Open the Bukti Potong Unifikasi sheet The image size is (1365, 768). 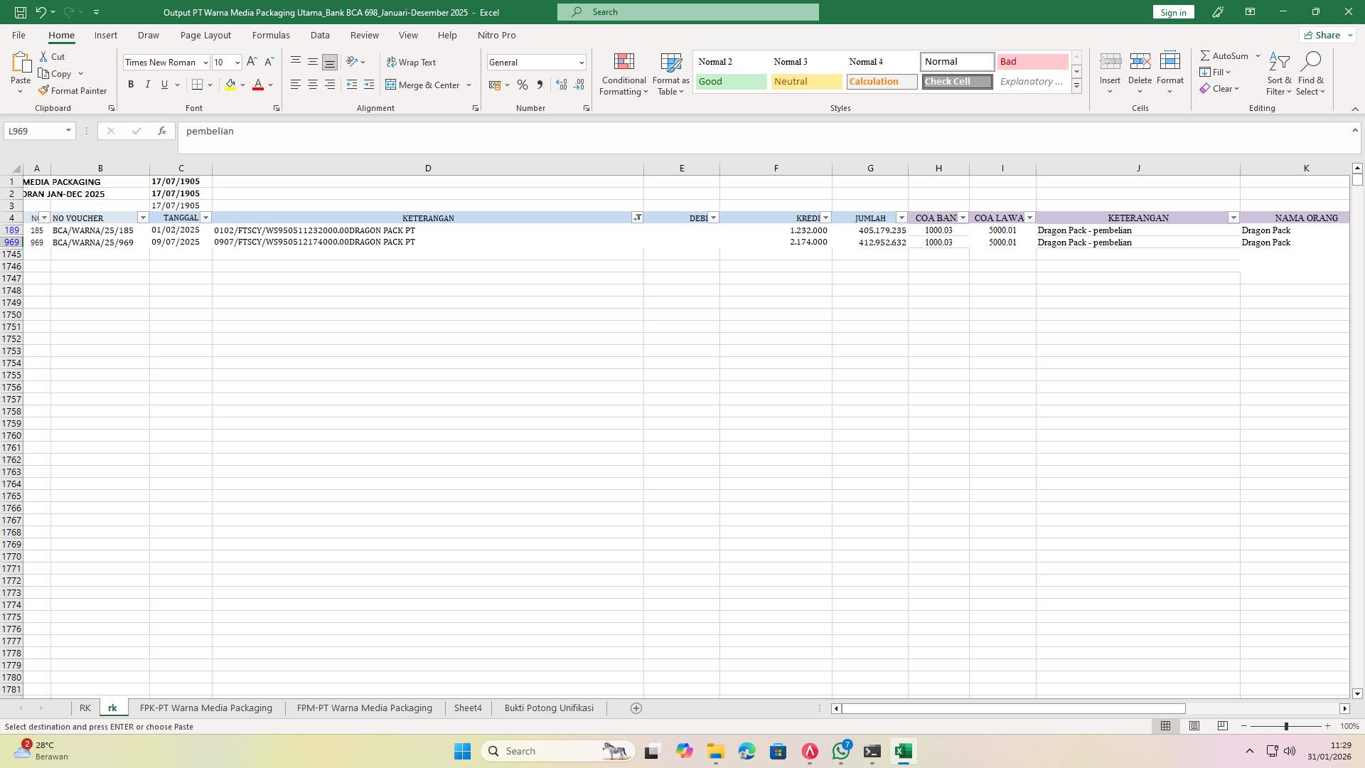[549, 708]
